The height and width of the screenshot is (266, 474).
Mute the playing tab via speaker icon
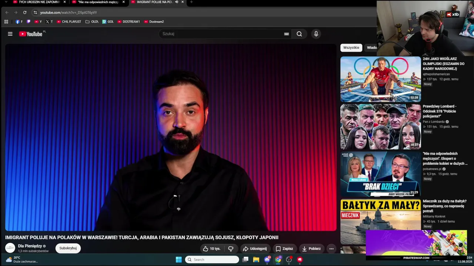click(177, 2)
